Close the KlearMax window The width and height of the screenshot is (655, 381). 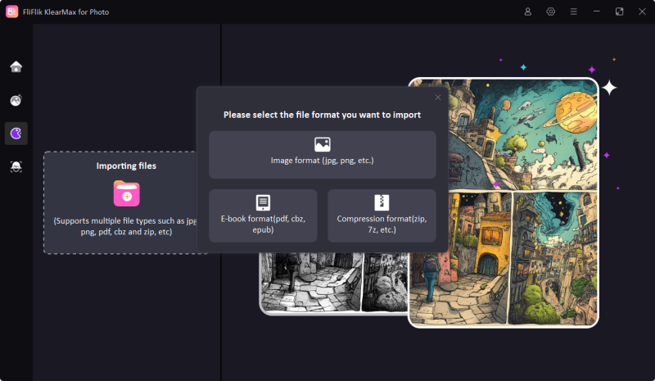point(642,11)
